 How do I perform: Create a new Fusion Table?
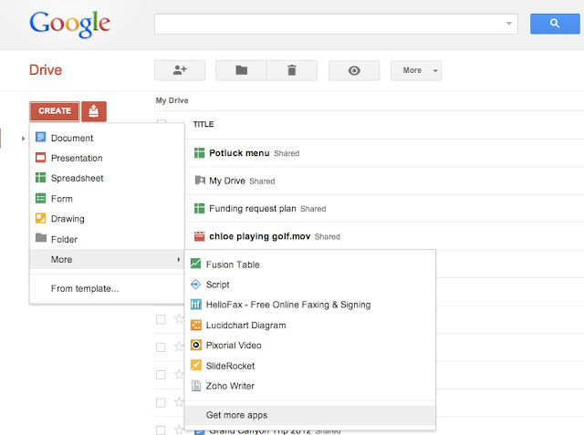233,264
